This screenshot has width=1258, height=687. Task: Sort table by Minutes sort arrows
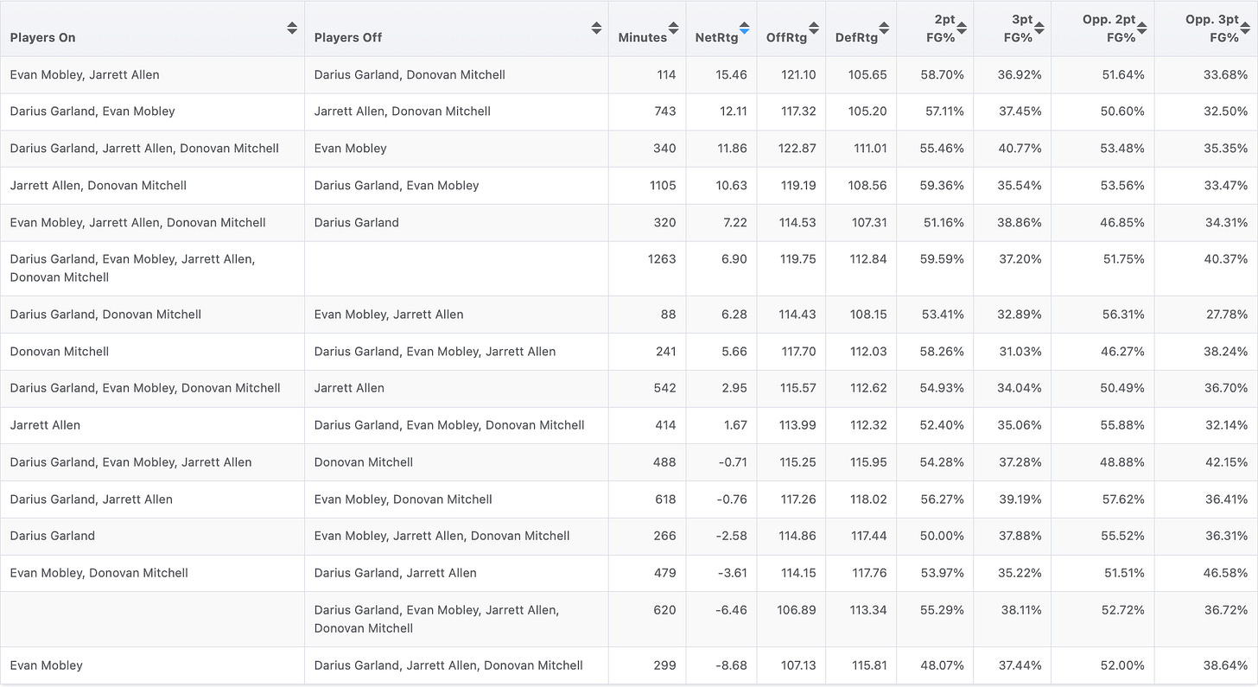(x=673, y=29)
